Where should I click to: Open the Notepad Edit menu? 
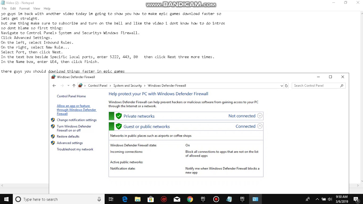pyautogui.click(x=13, y=8)
